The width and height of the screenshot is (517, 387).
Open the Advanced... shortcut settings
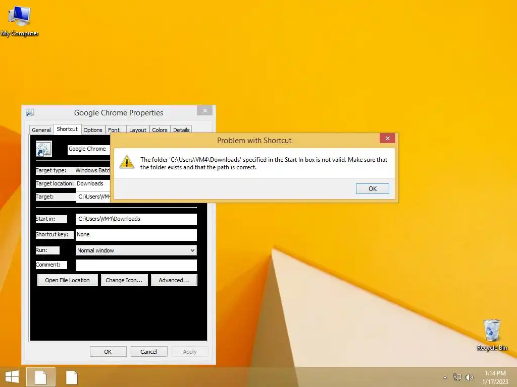(174, 280)
